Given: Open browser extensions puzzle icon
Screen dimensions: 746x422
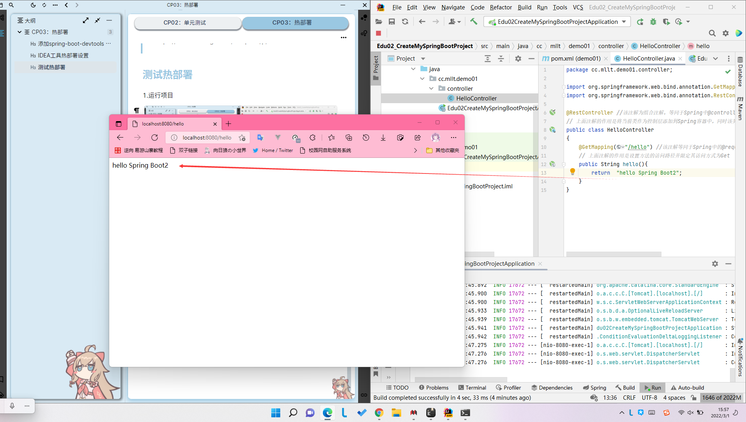Looking at the screenshot, I should (x=312, y=138).
